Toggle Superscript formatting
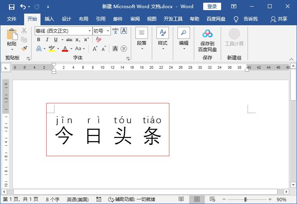 click(x=86, y=40)
